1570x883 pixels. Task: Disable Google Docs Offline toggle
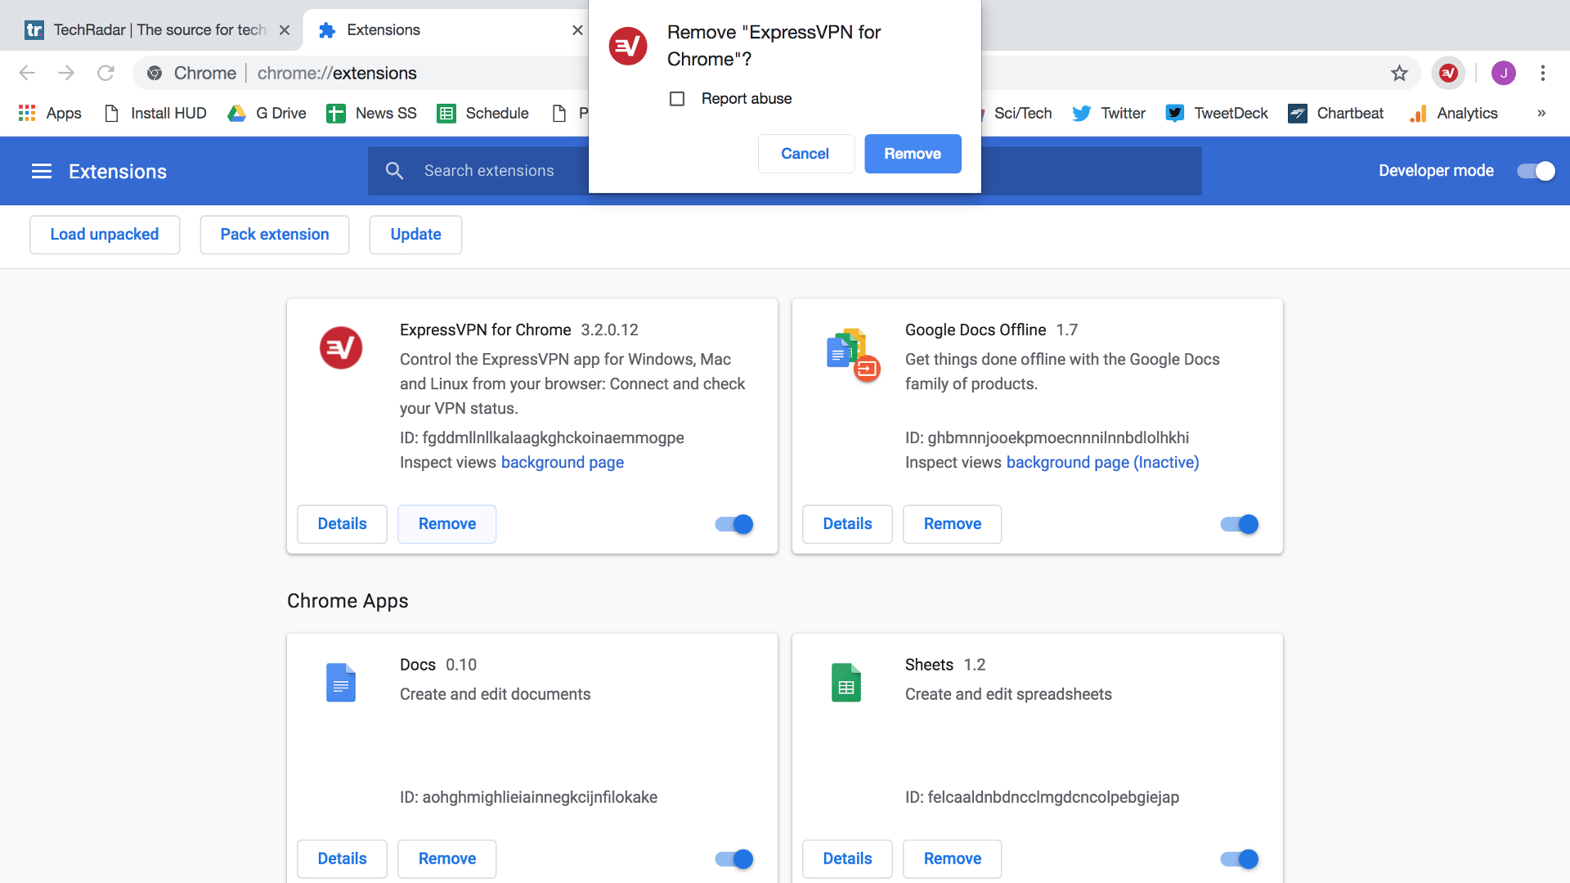point(1240,524)
